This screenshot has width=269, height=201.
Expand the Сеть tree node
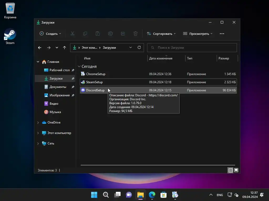pyautogui.click(x=38, y=143)
